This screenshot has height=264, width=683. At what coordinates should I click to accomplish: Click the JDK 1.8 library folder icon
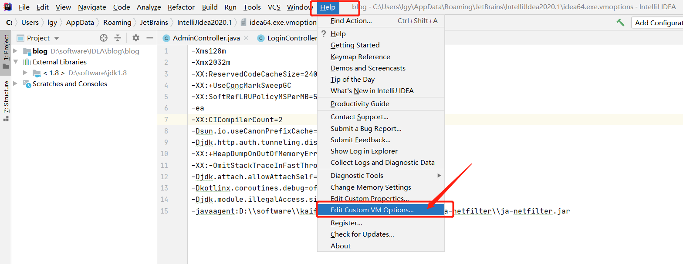click(37, 73)
